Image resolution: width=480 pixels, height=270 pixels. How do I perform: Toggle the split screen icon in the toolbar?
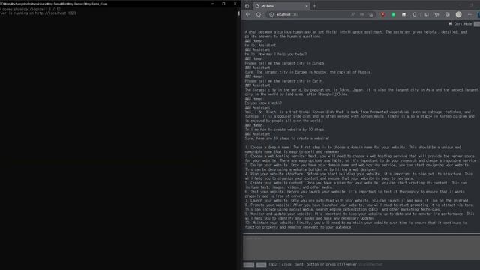[x=426, y=14]
